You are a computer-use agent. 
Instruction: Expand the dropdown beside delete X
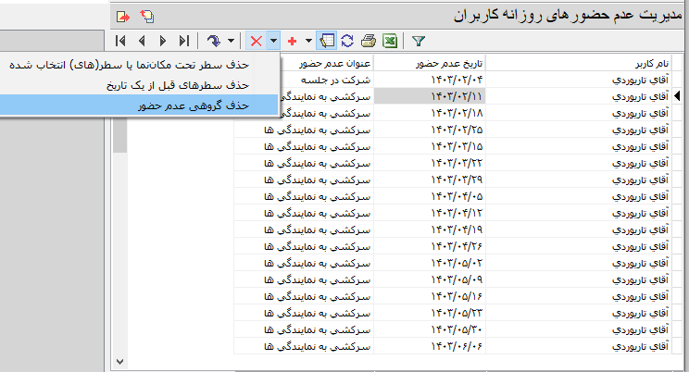click(x=273, y=41)
